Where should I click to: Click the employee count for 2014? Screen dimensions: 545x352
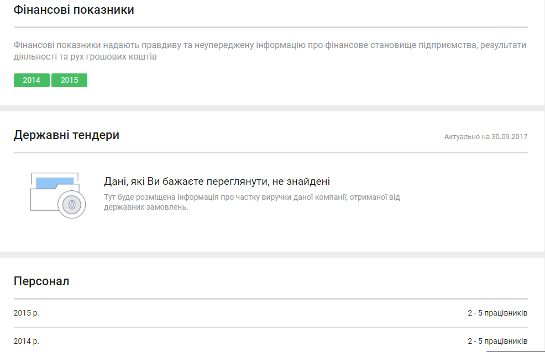point(497,341)
